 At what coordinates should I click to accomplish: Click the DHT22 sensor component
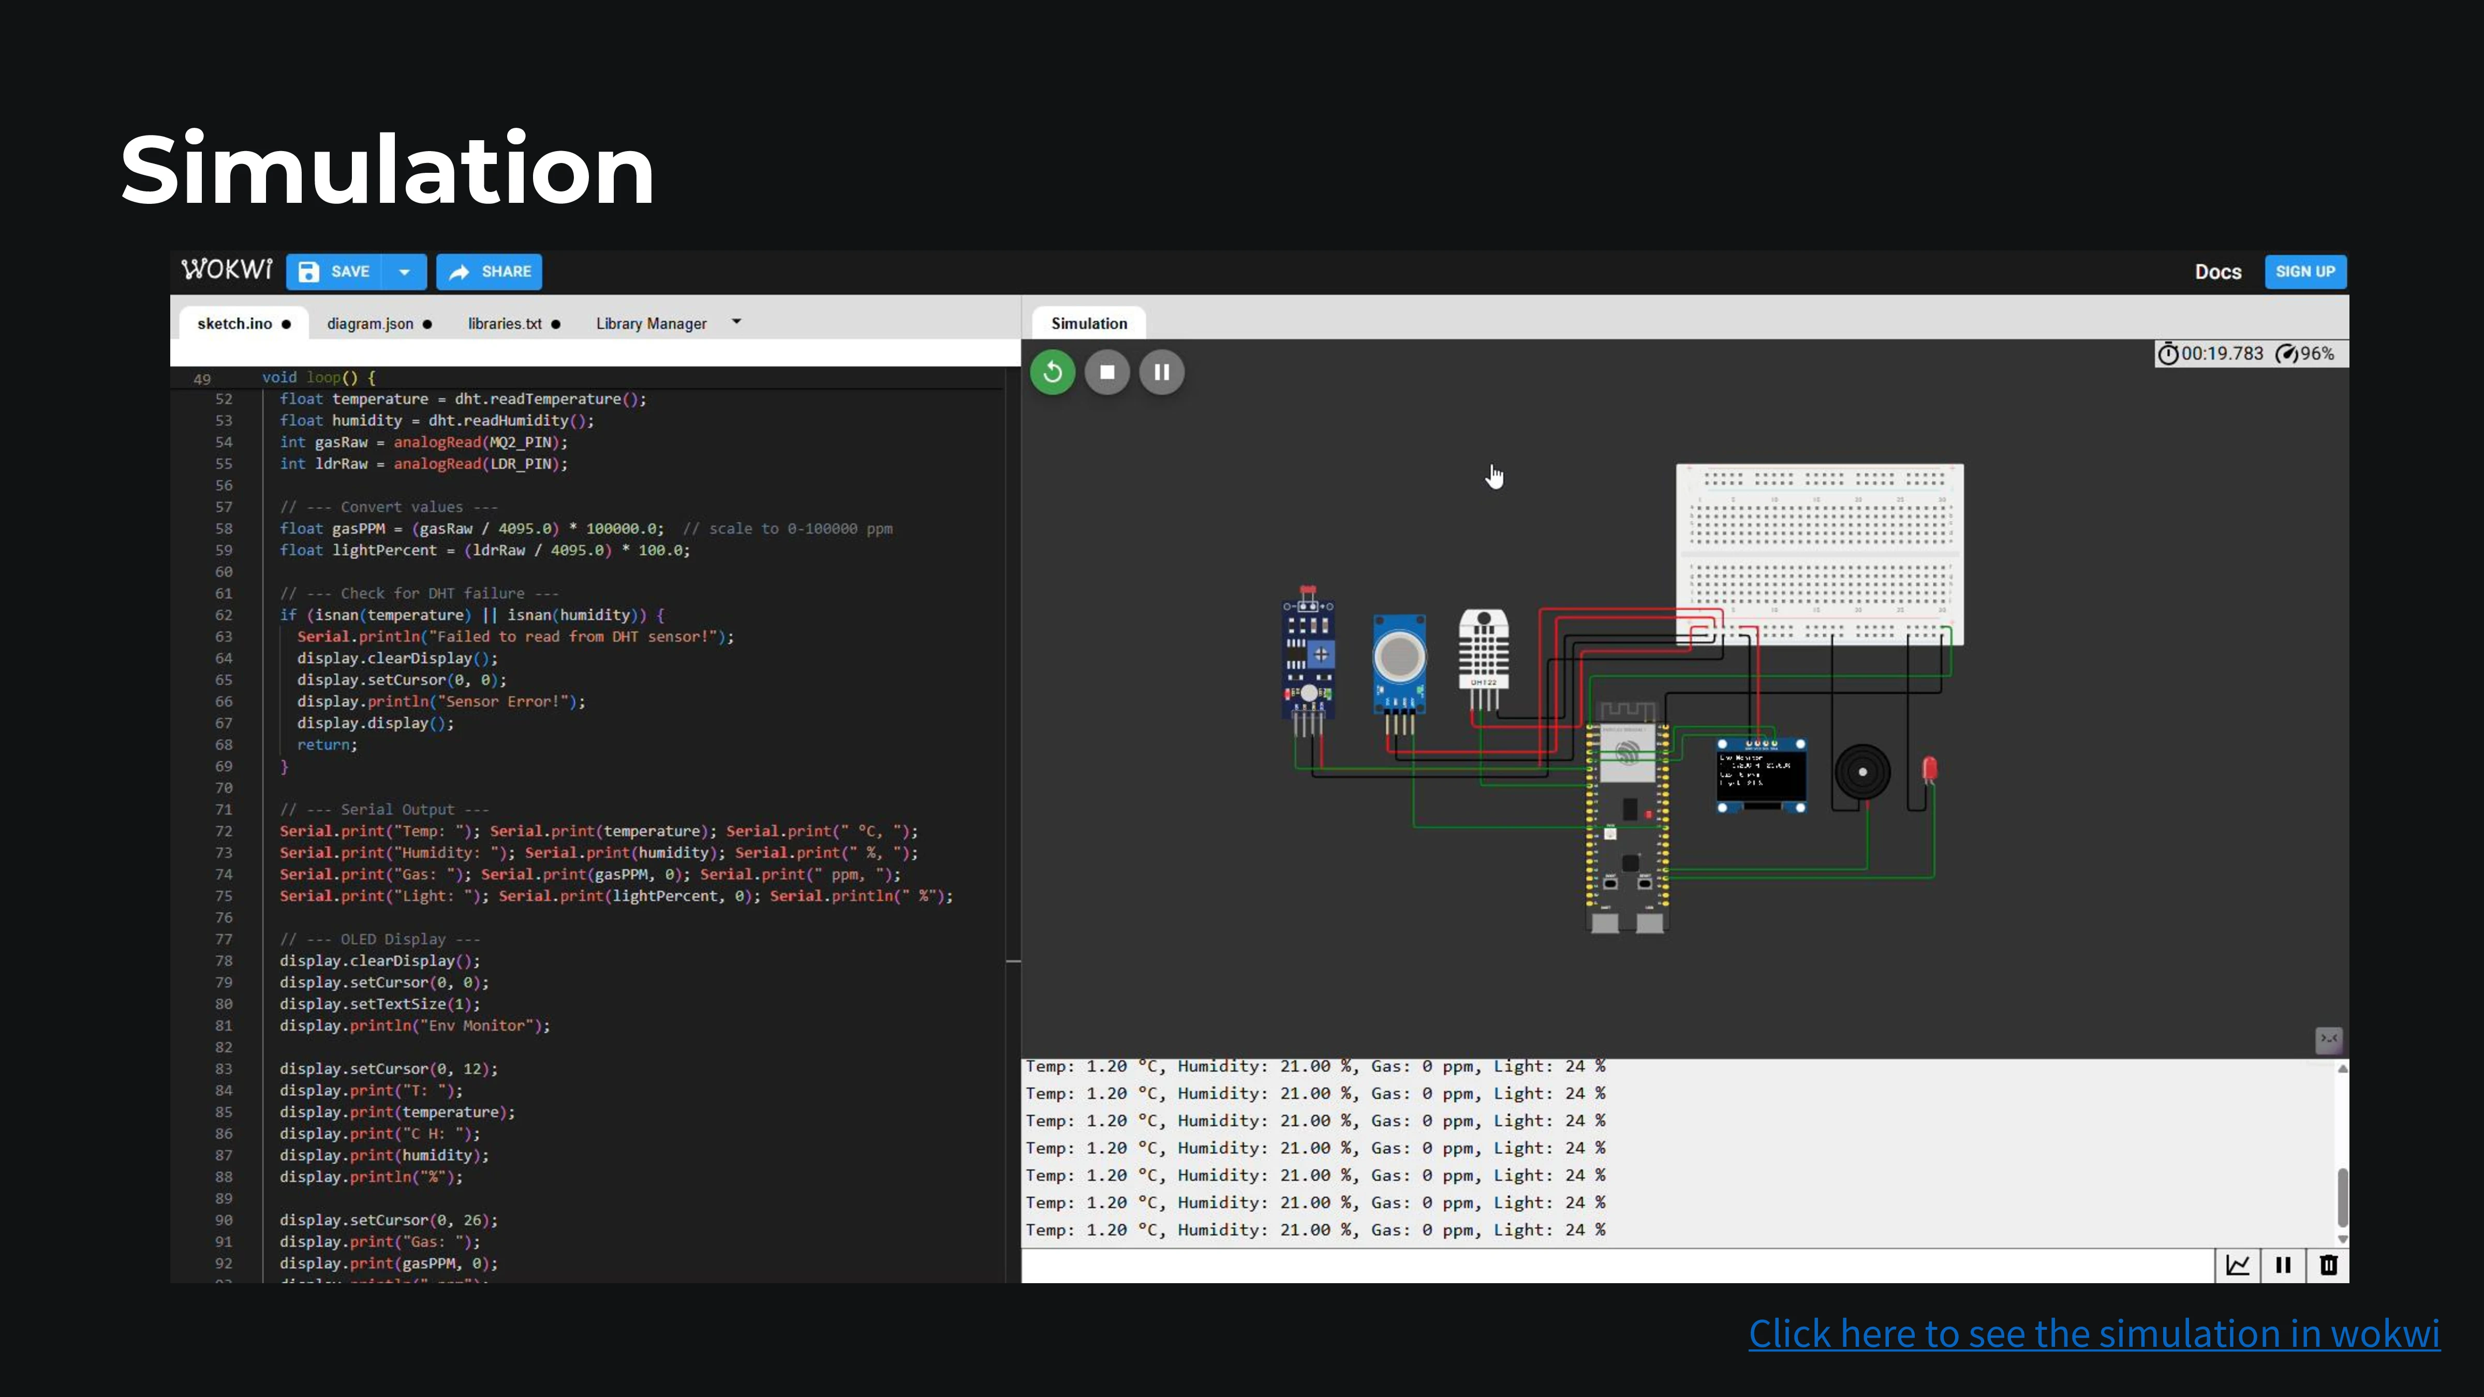1483,651
